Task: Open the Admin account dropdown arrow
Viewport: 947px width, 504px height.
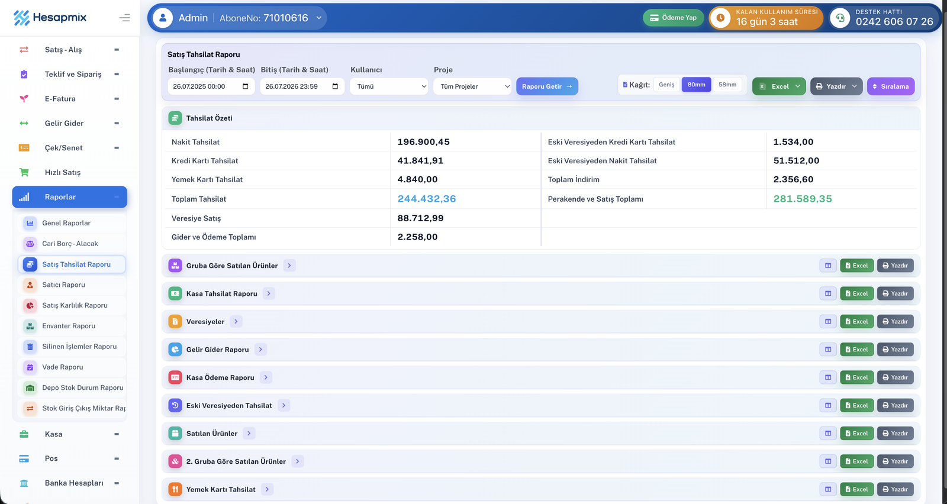Action: (319, 18)
